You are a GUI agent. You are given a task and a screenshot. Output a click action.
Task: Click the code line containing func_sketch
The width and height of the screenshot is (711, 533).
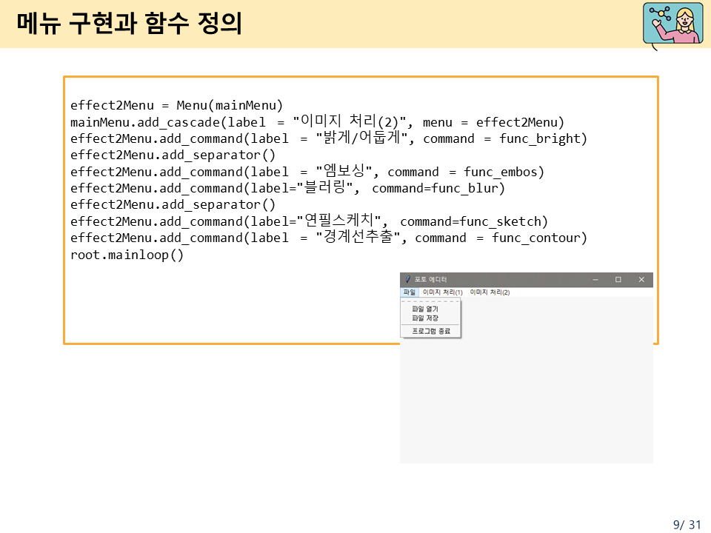click(x=309, y=221)
